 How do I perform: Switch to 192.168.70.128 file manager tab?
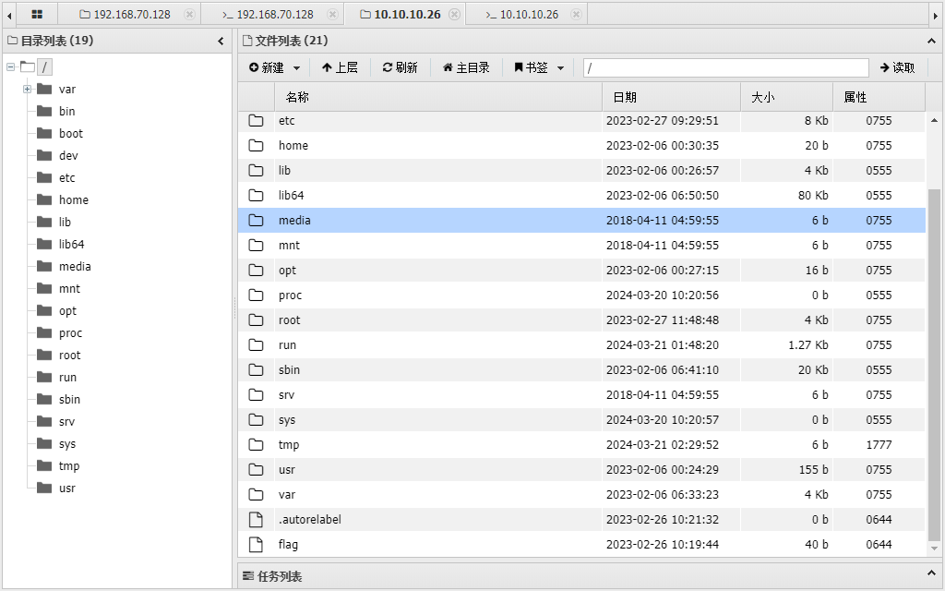click(x=125, y=15)
